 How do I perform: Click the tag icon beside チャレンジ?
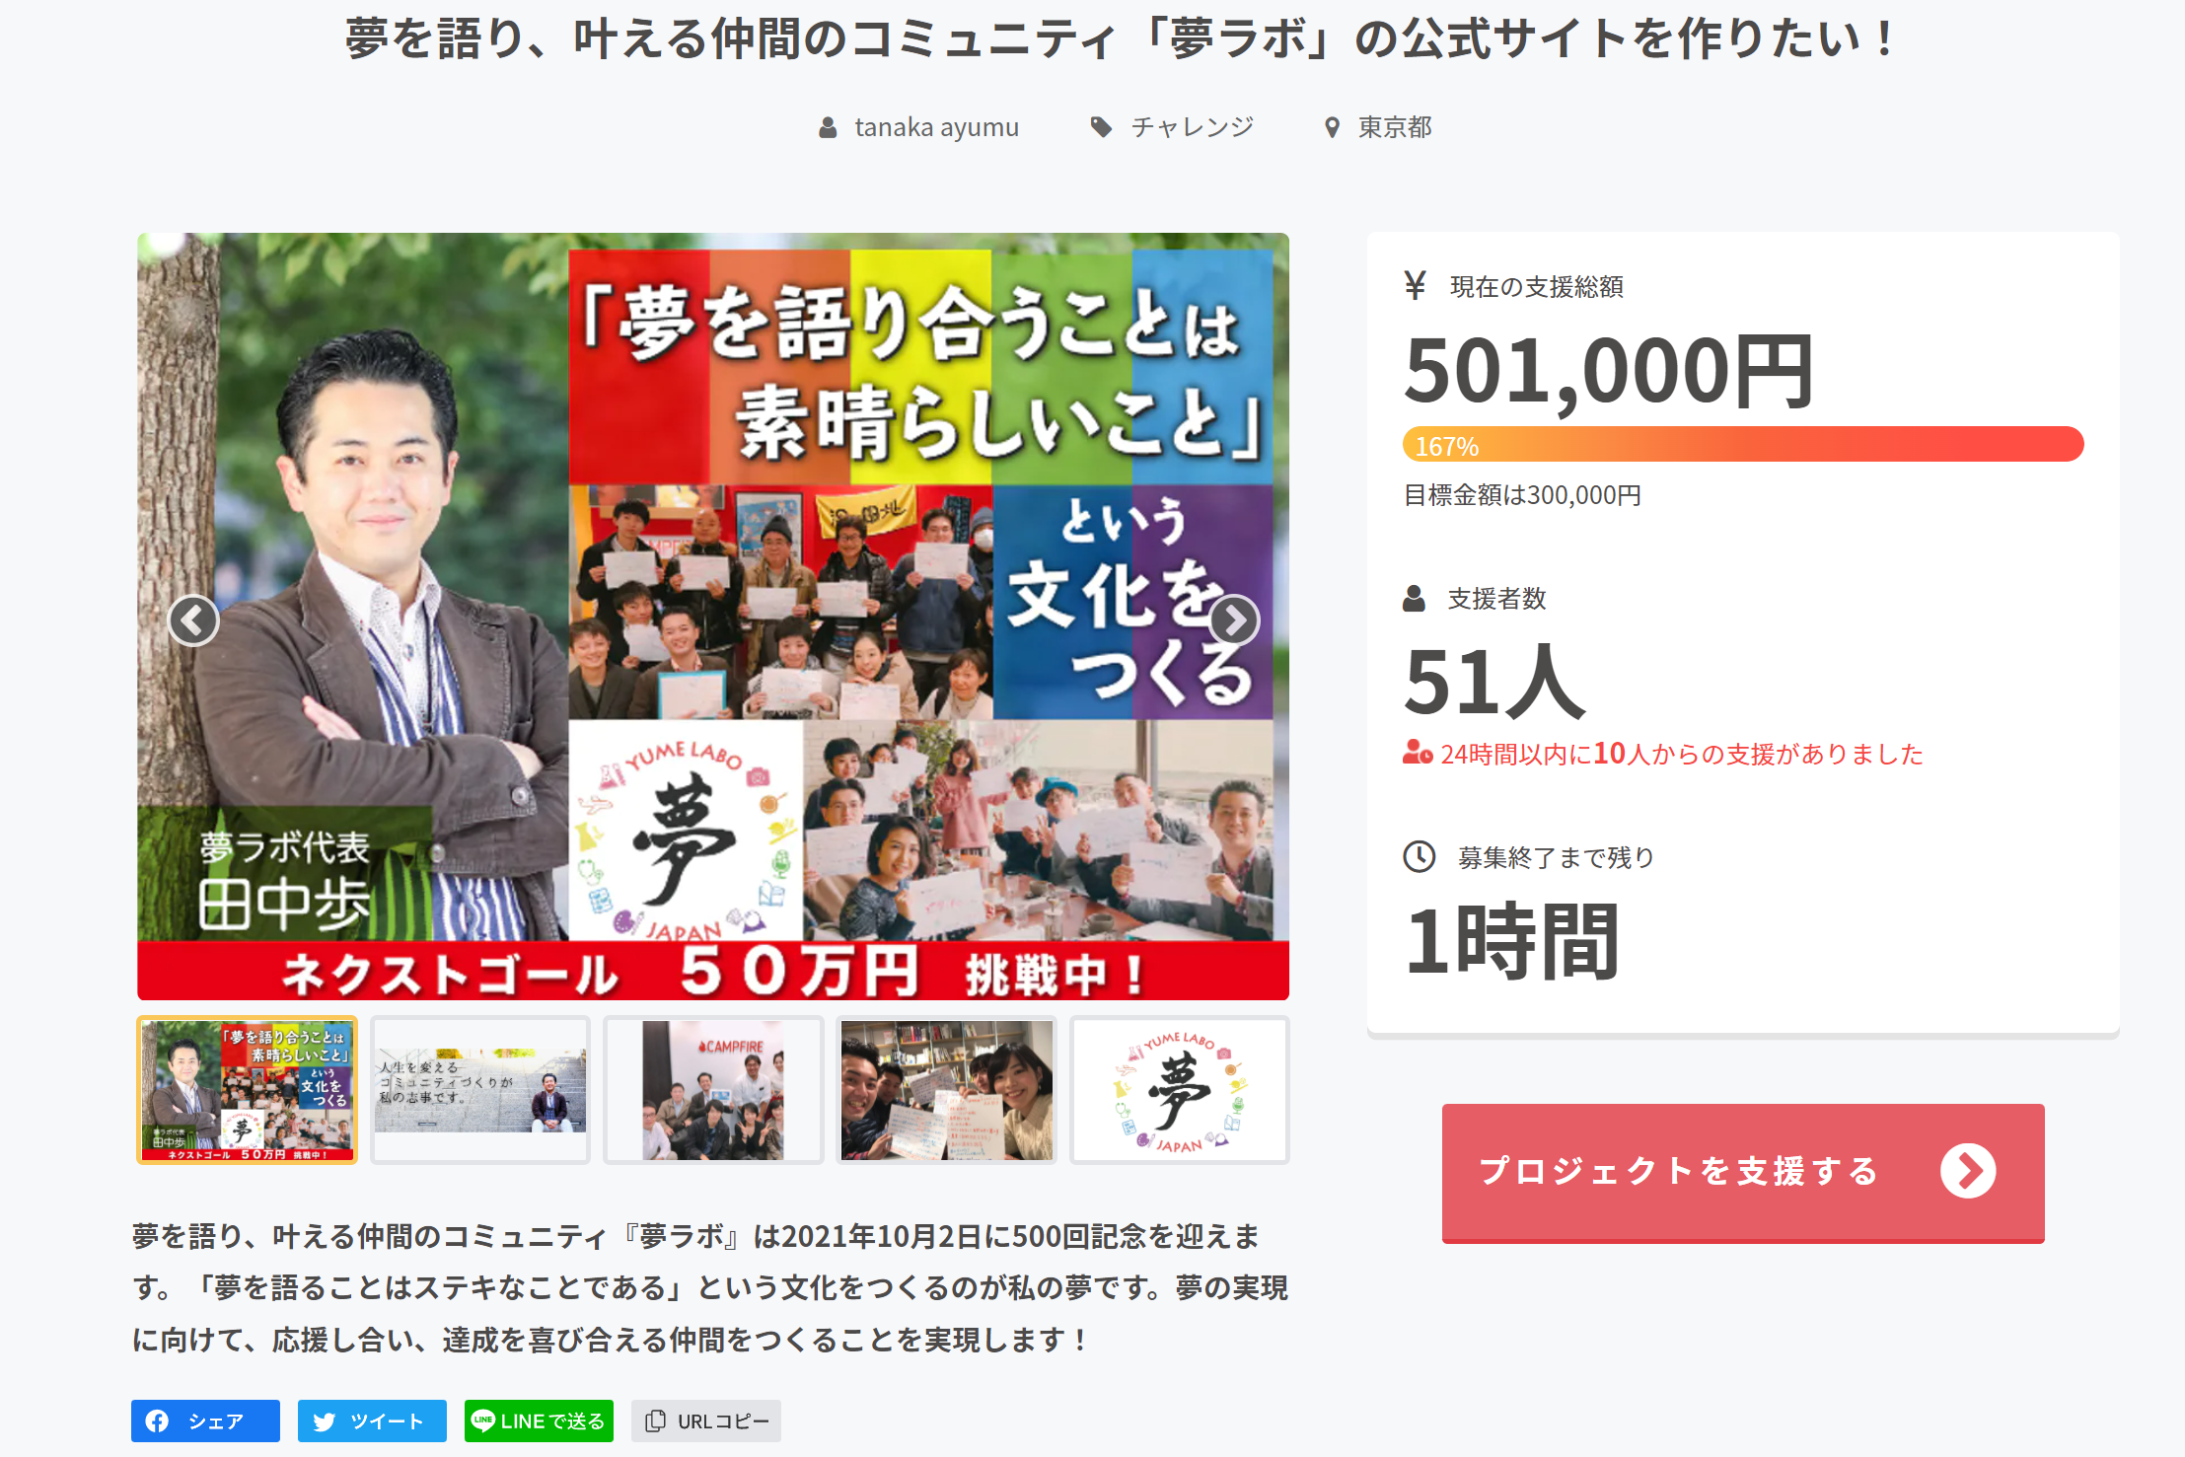[x=1101, y=127]
